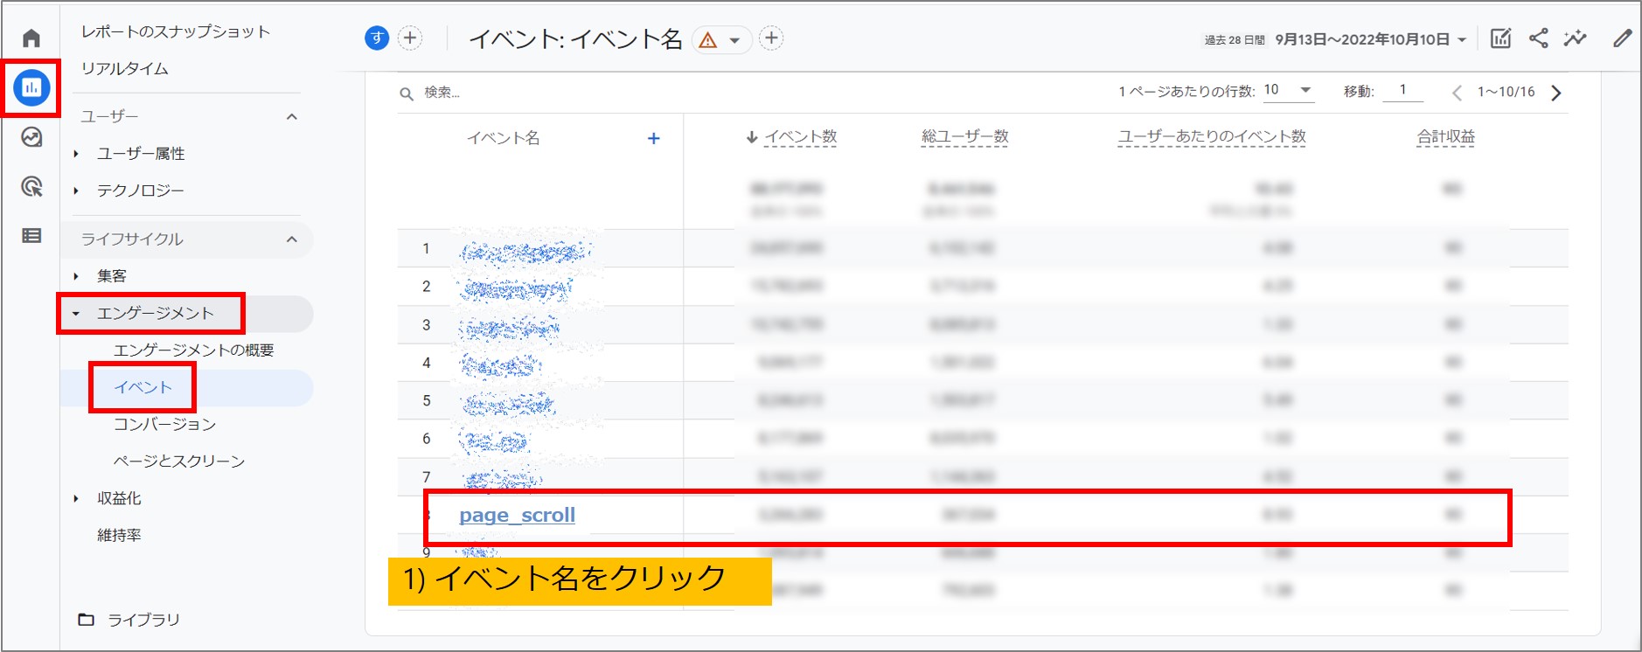Open ページとスクリーン report
Screen dimensions: 1642x652
[179, 461]
